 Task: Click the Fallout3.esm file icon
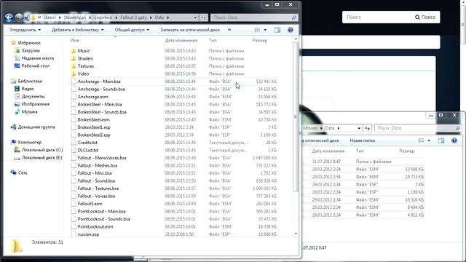click(74, 204)
